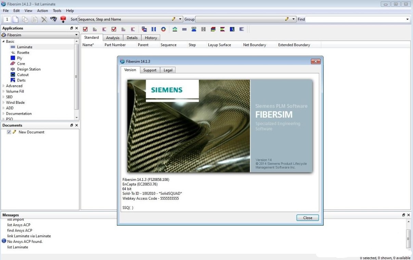The width and height of the screenshot is (413, 260).
Task: Undock the Messages panel
Action: tap(404, 215)
